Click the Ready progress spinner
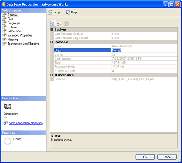Image resolution: width=182 pixels, height=163 pixels. pos(7,141)
